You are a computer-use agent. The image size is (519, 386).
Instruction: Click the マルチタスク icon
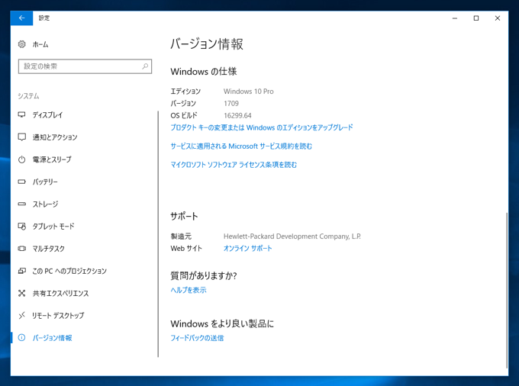coord(22,249)
